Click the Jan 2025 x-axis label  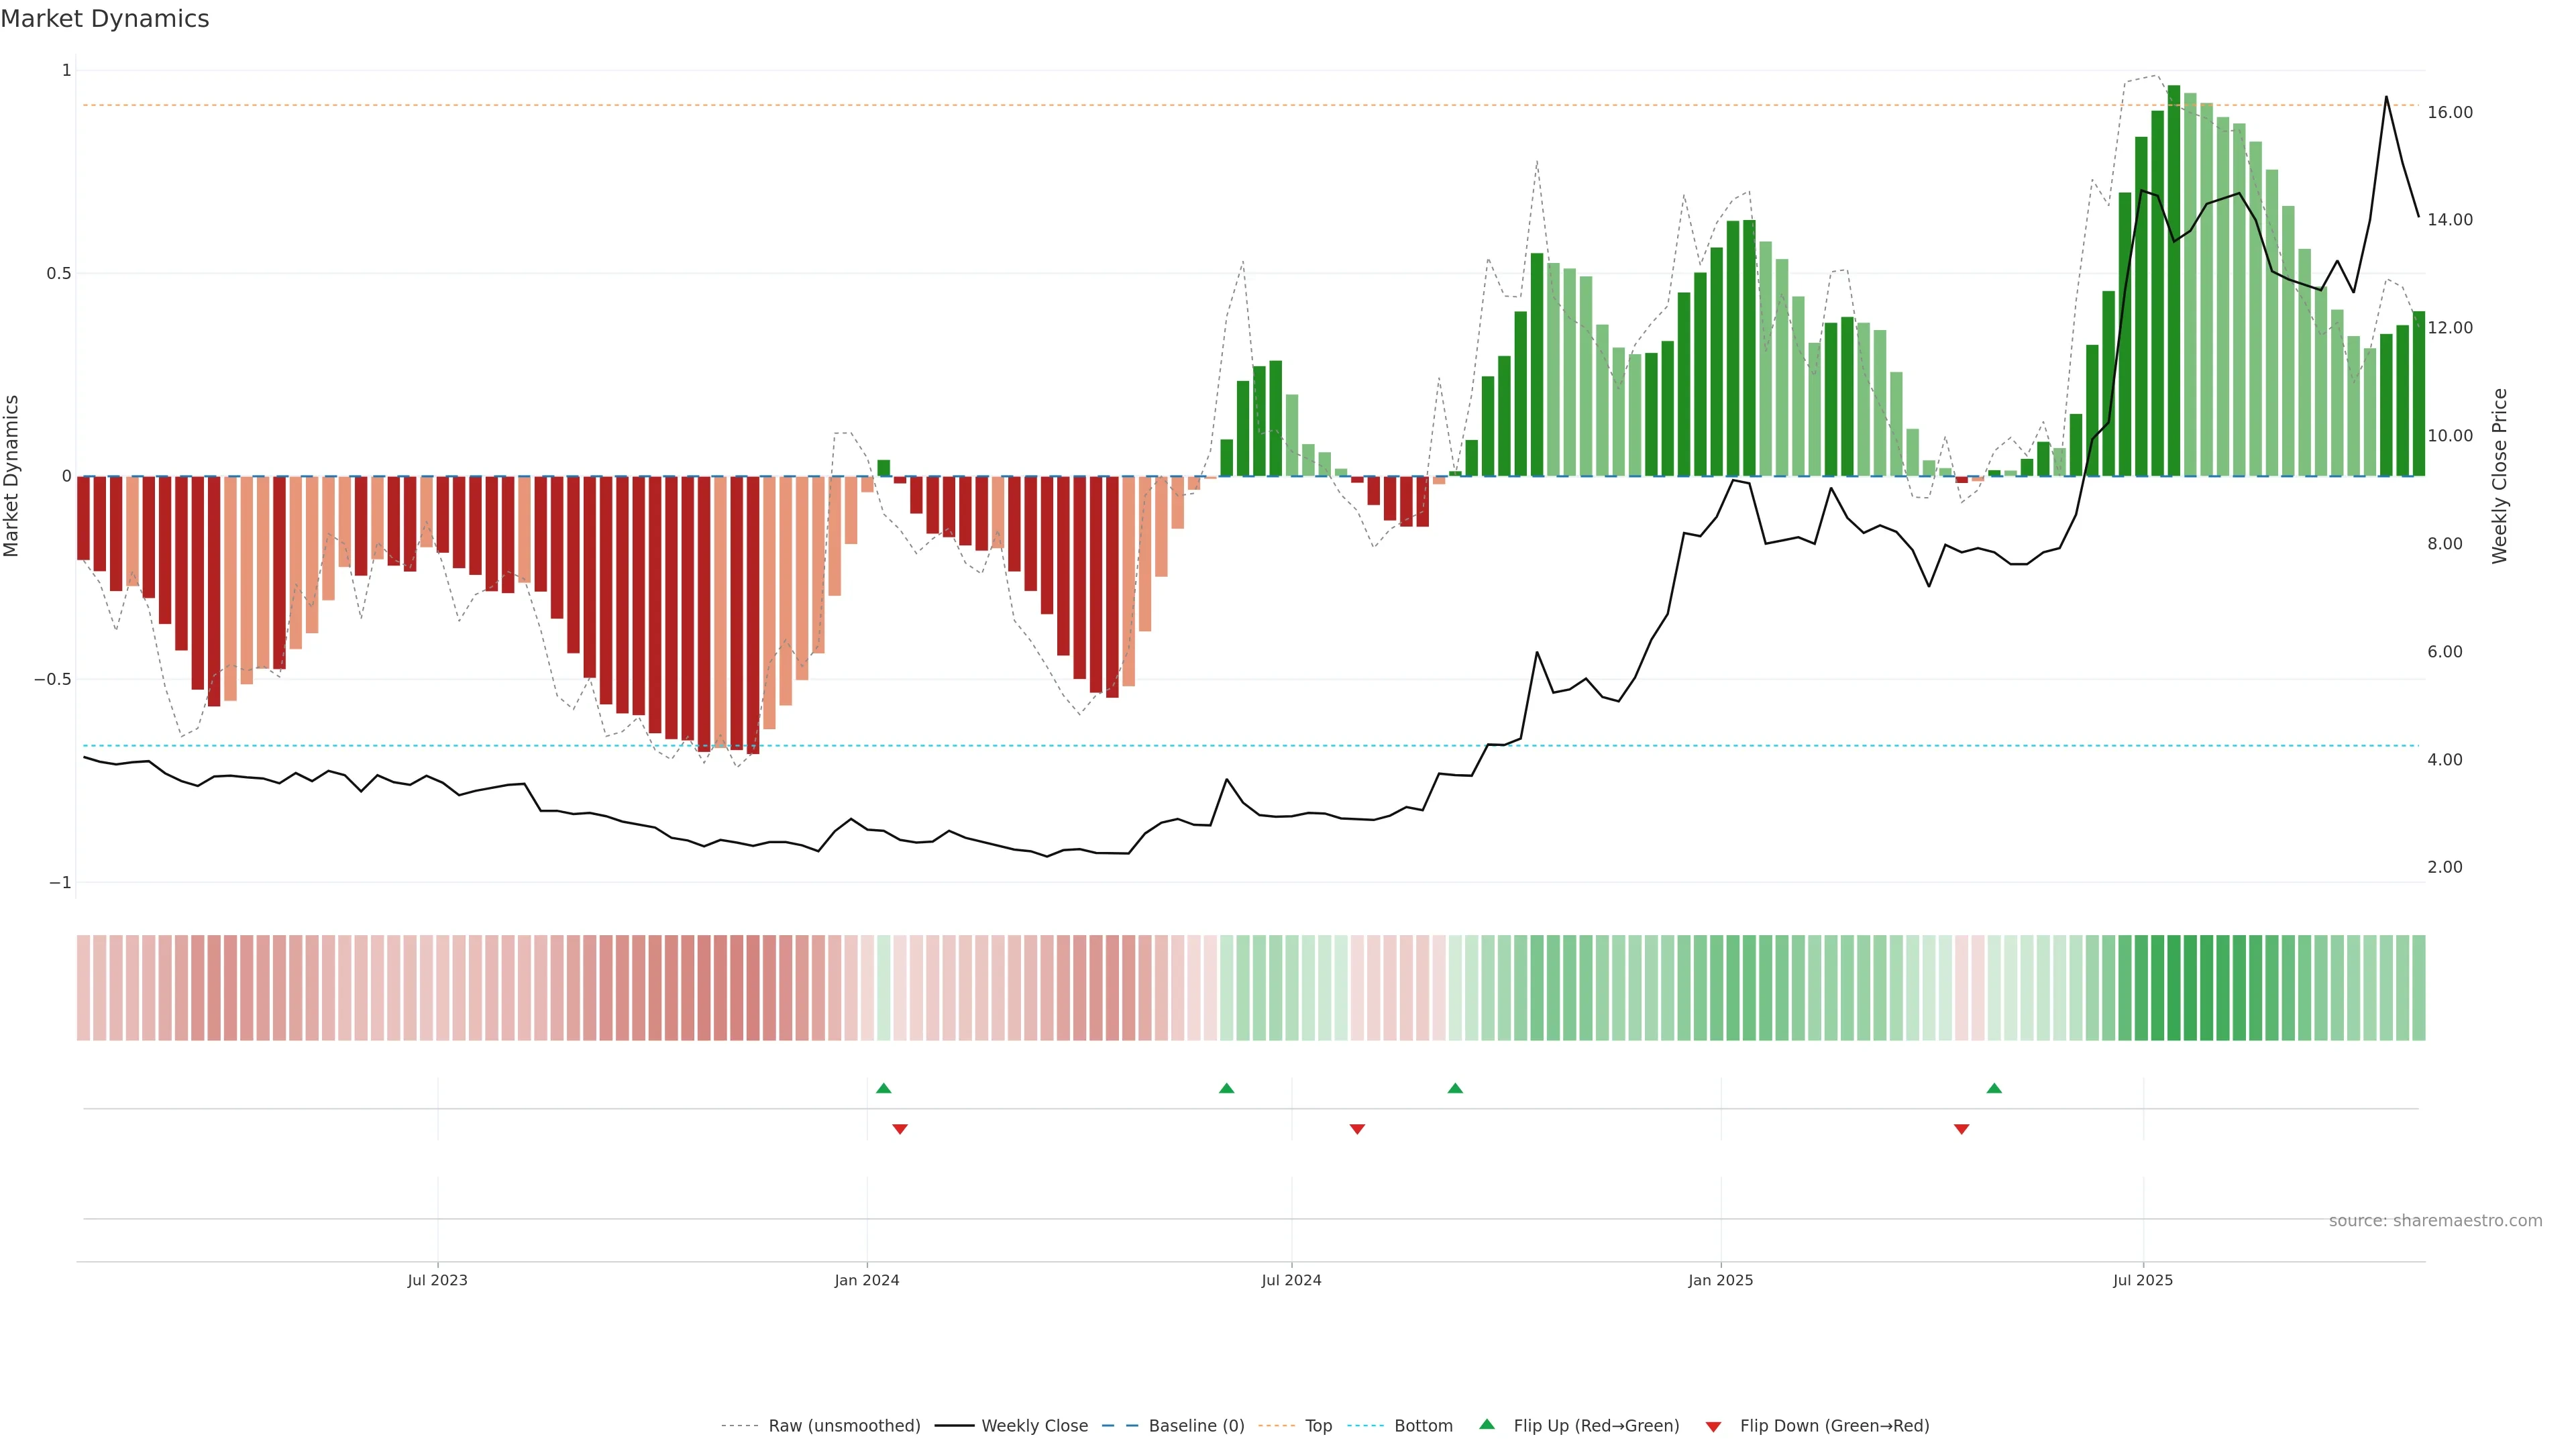click(1720, 1280)
